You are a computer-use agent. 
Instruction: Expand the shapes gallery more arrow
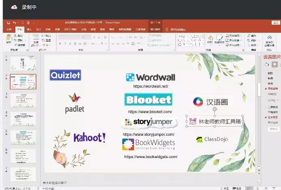click(203, 44)
